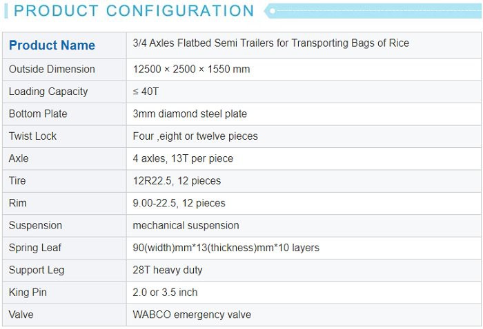Viewport: 483px width, 329px height.
Task: Click the Product Name header cell
Action: point(52,45)
